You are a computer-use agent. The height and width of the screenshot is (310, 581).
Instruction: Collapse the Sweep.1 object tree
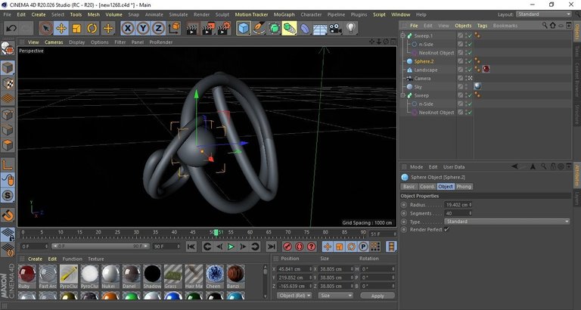(x=402, y=36)
